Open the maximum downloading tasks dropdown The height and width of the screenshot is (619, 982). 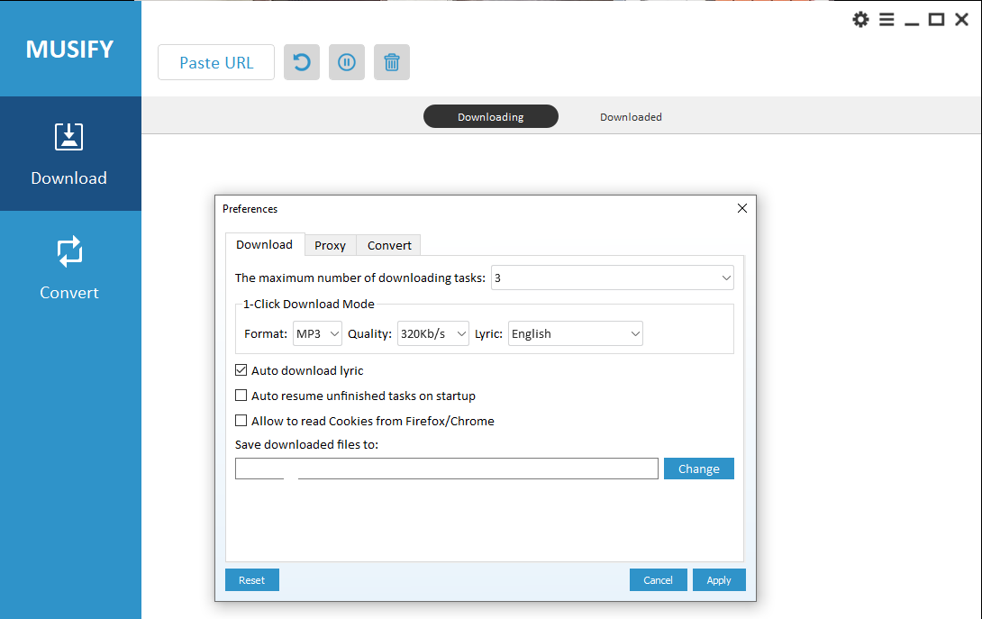[x=612, y=278]
